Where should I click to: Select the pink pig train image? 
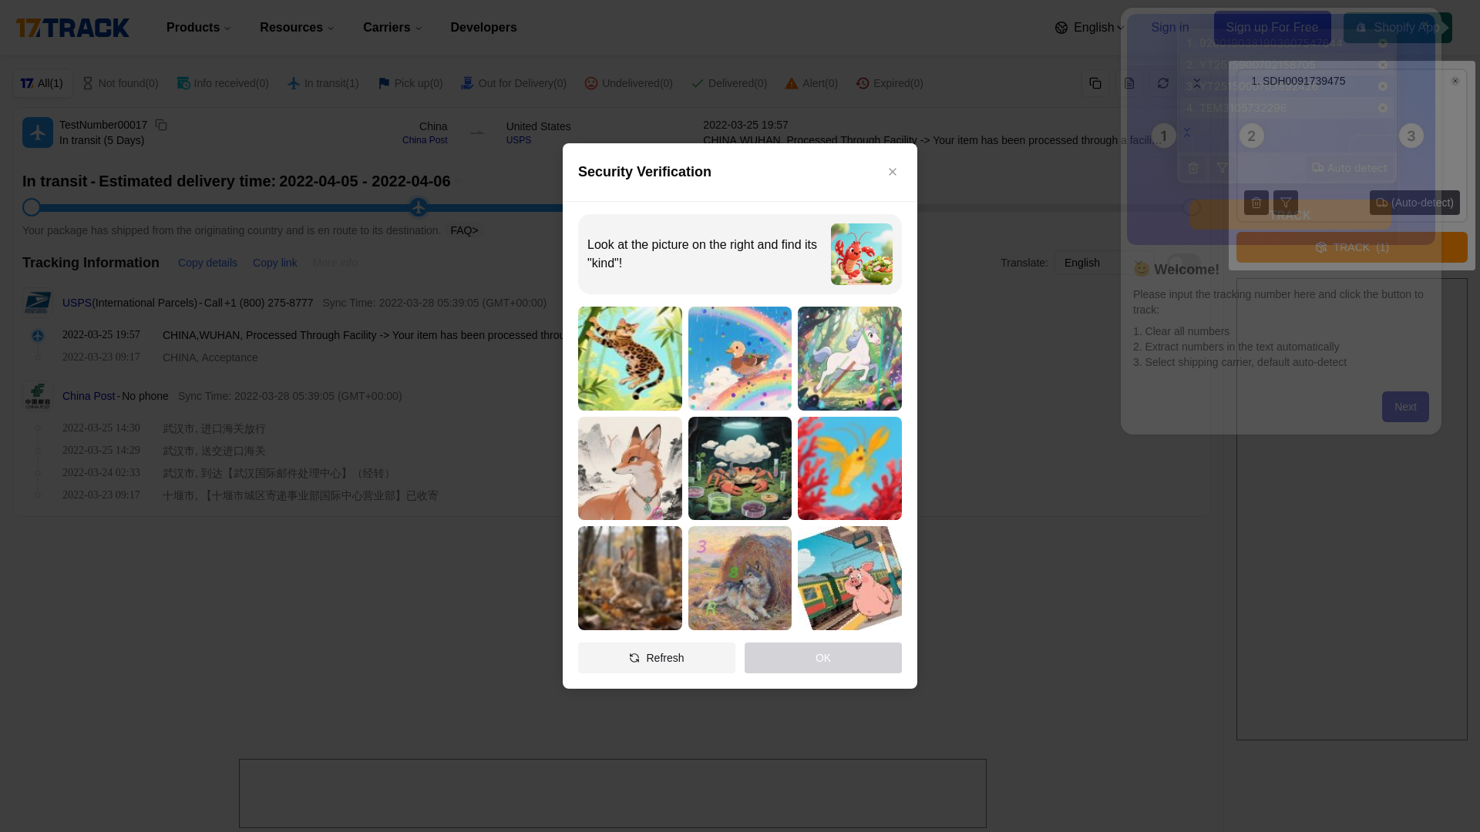click(849, 578)
